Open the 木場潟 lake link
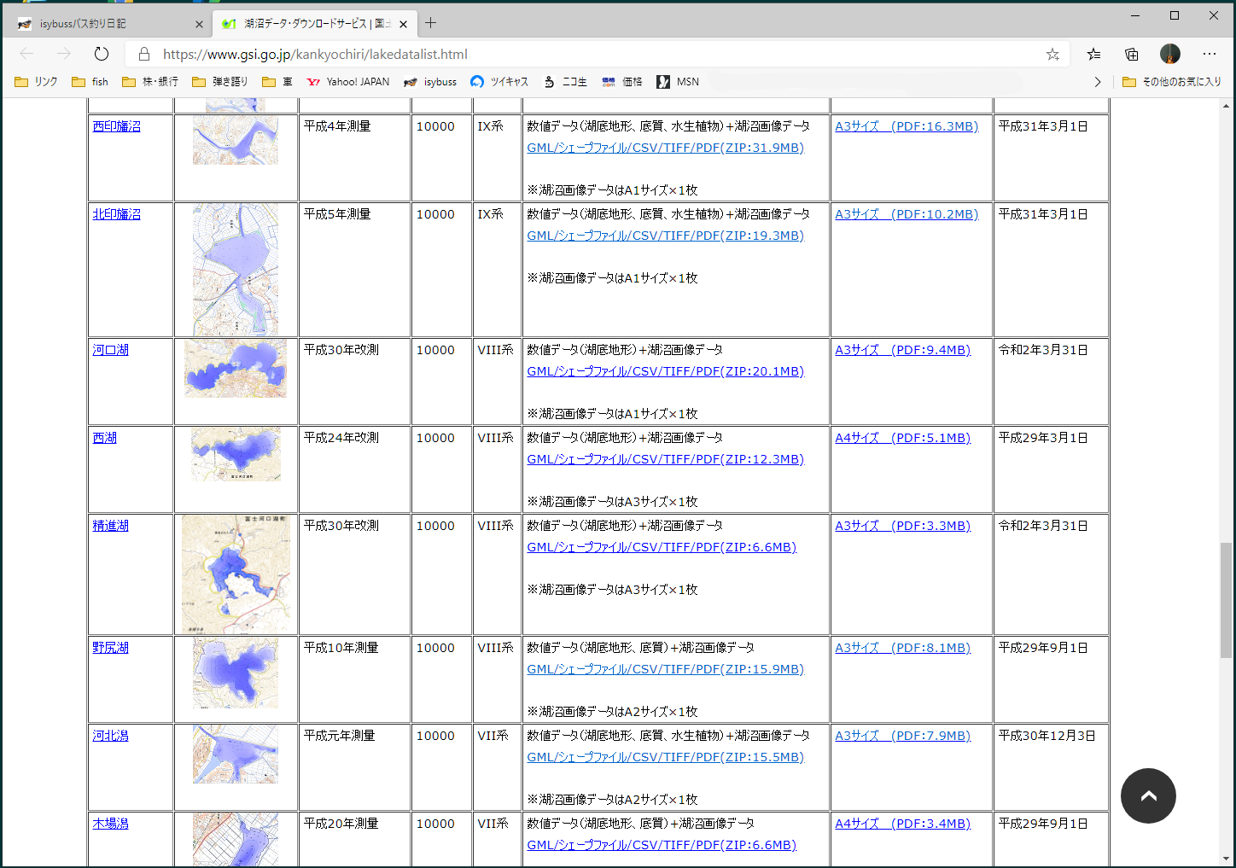Image resolution: width=1236 pixels, height=868 pixels. click(x=111, y=824)
